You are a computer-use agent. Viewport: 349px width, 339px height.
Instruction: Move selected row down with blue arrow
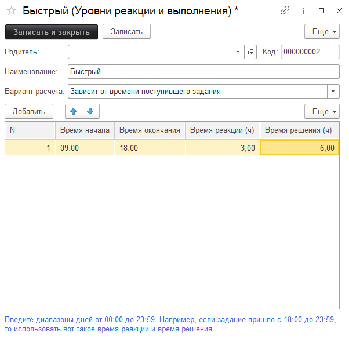(90, 111)
